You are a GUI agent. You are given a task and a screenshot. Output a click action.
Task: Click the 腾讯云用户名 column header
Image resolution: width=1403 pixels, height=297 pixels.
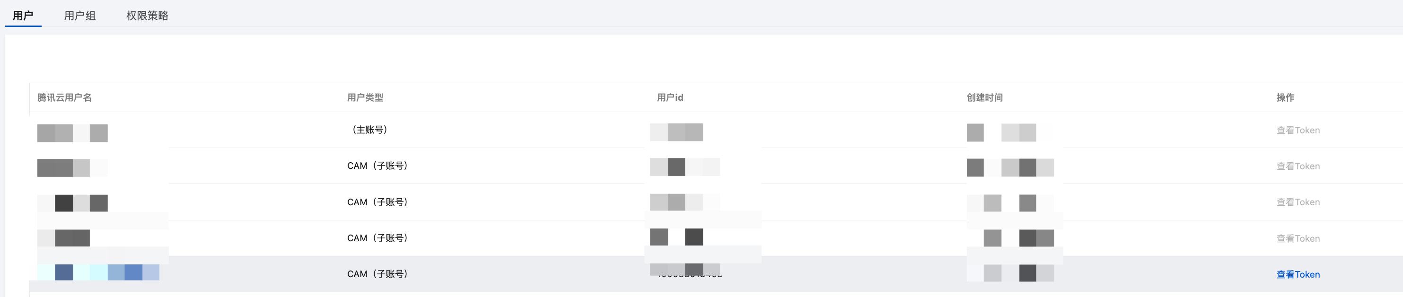(64, 97)
